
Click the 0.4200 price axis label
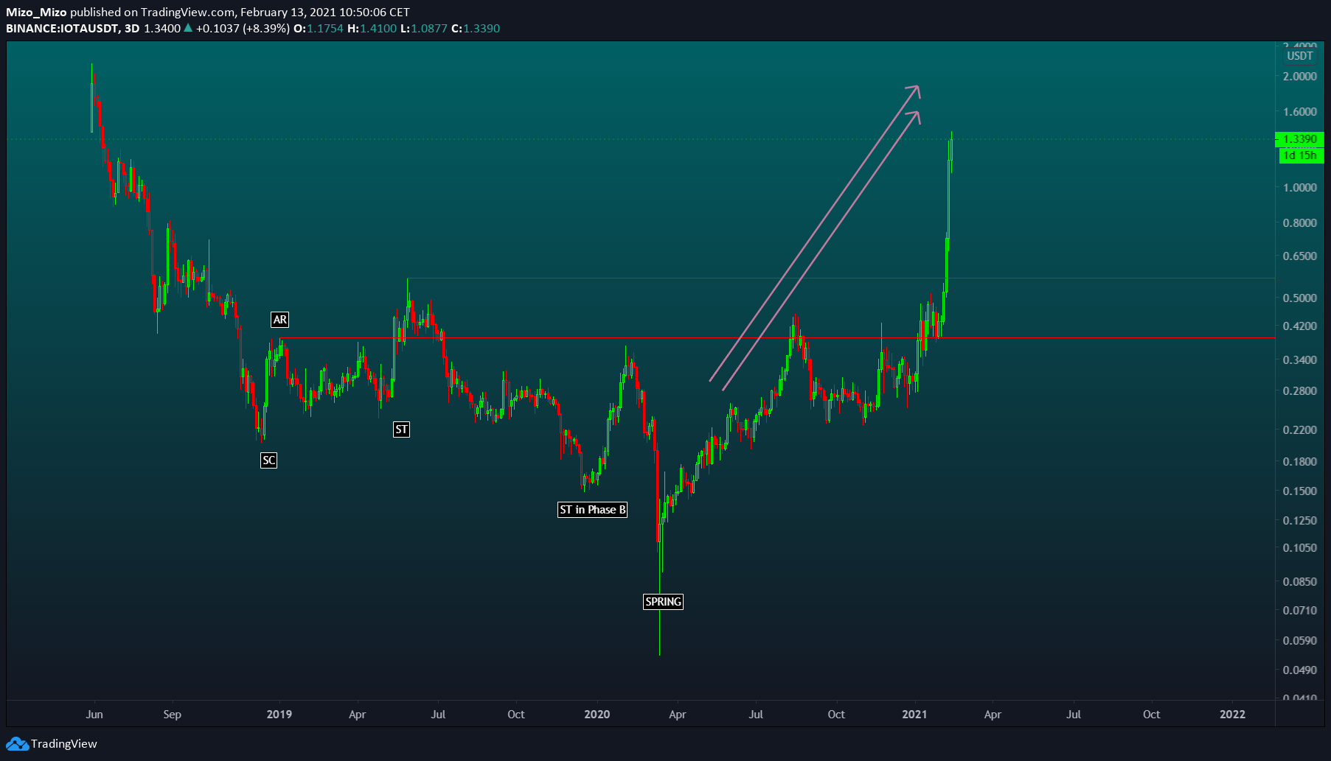coord(1299,326)
